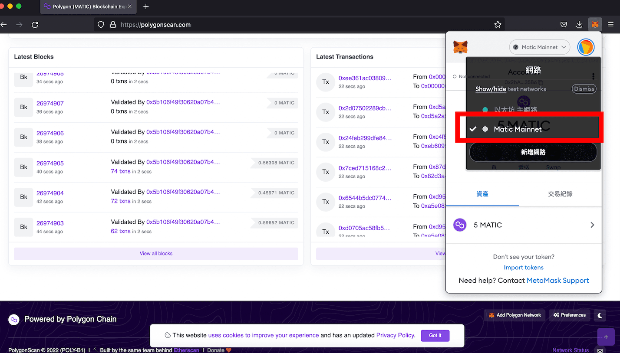Viewport: 620px width, 353px height.
Task: Click the MetaMask fox extension icon in toolbar
Action: 595,25
